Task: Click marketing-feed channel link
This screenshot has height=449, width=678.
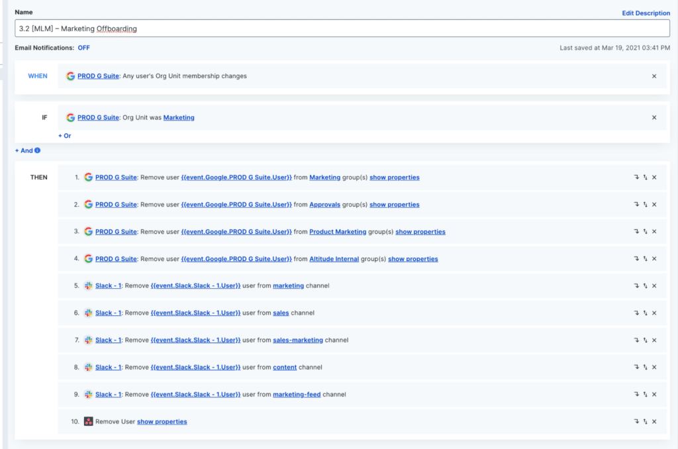Action: 297,395
